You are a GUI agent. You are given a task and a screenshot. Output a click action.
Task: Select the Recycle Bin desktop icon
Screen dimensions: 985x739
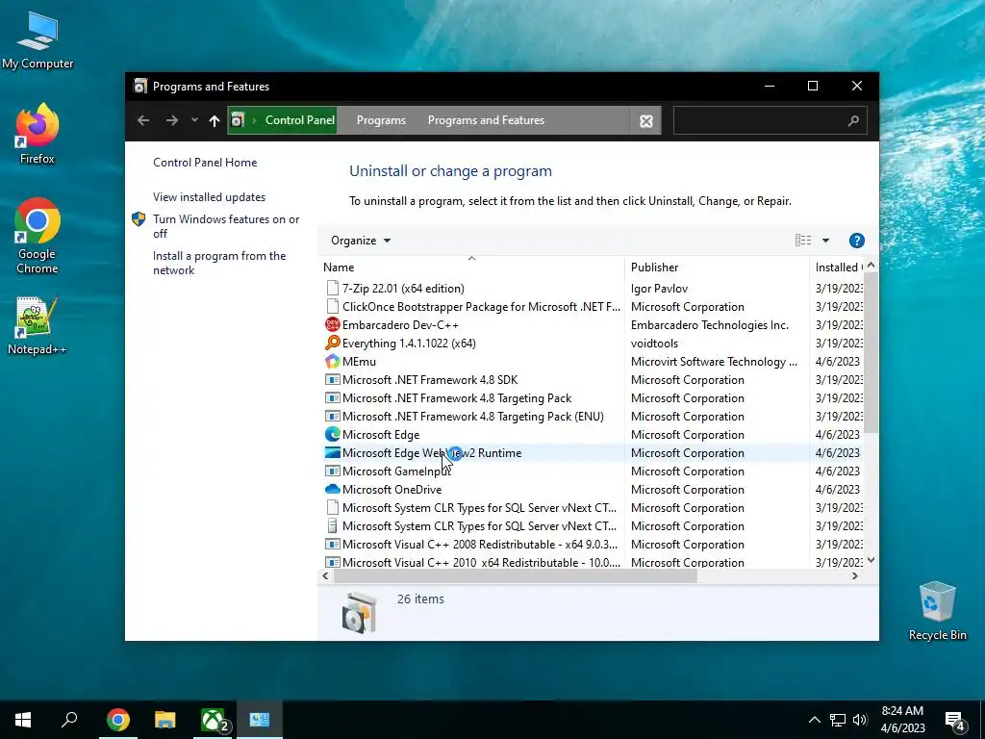tap(937, 611)
